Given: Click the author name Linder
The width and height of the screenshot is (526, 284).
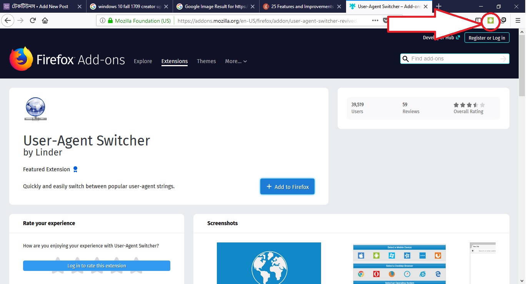Looking at the screenshot, I should [x=49, y=152].
